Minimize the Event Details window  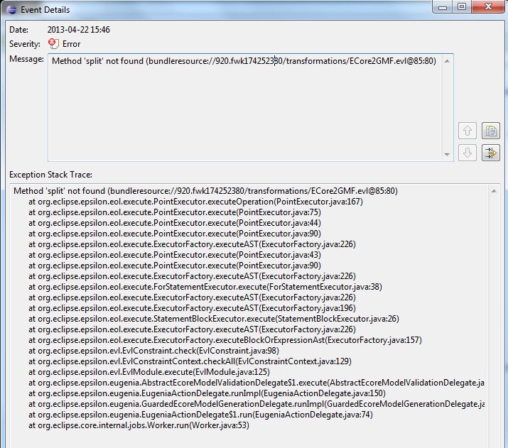coord(443,7)
